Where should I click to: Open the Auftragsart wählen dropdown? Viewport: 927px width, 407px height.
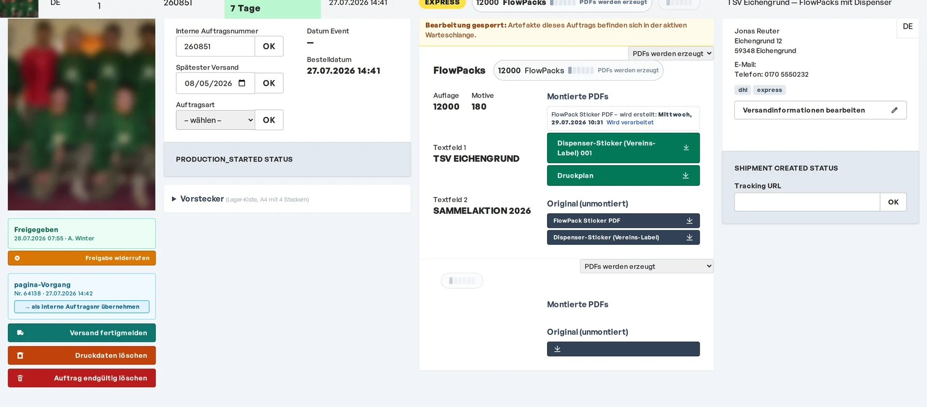(215, 120)
